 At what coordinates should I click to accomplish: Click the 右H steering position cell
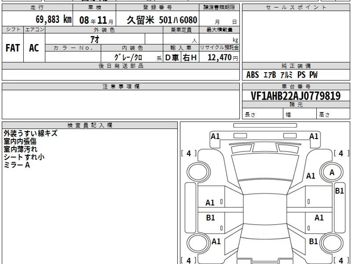point(189,57)
